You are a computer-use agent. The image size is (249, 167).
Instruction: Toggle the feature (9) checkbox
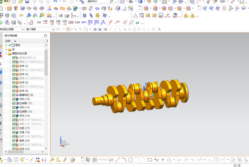pos(14,95)
